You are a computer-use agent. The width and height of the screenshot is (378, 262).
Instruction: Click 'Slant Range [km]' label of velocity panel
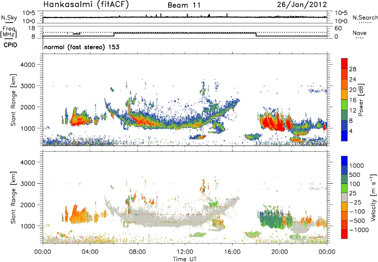click(x=13, y=197)
